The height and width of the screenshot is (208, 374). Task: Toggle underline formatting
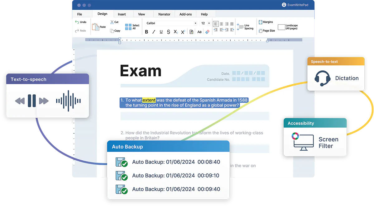point(161,32)
